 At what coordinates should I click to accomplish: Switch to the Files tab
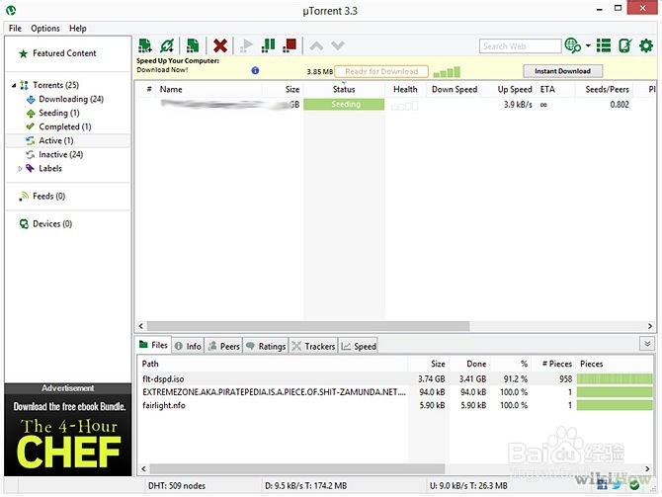click(x=154, y=346)
